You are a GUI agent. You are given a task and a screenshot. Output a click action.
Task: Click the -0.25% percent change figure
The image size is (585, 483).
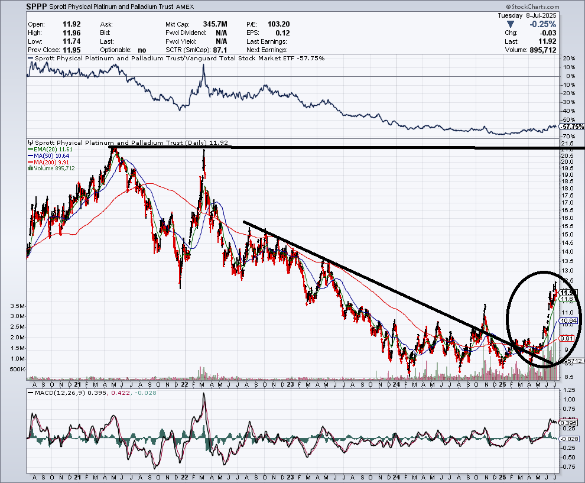(543, 24)
